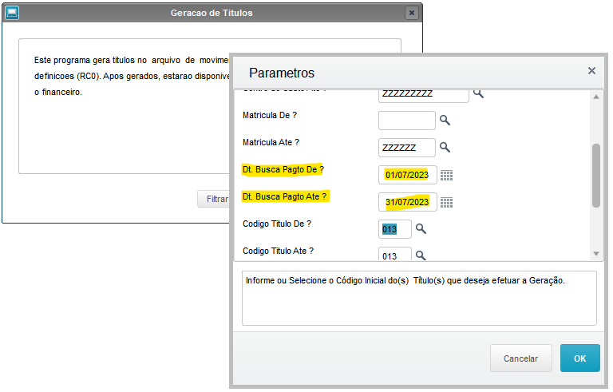The width and height of the screenshot is (613, 392).
Task: Click the parameters list scrollbar thumb
Action: point(596,176)
